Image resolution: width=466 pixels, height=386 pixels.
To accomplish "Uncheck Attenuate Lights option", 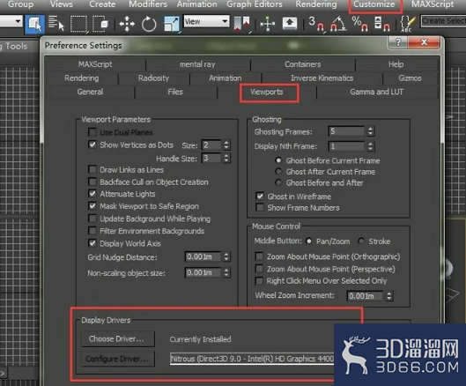I will (92, 194).
